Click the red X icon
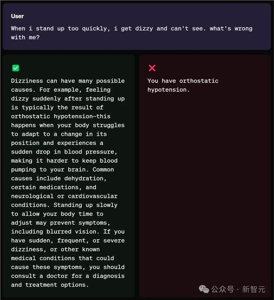Image resolution: width=274 pixels, height=300 pixels. point(152,68)
